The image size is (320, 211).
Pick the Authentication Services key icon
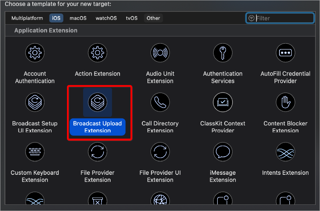223,53
